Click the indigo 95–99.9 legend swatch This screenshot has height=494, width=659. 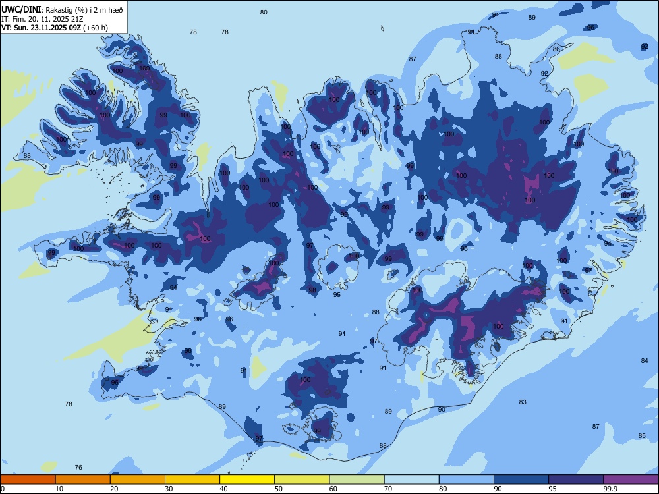[576, 480]
